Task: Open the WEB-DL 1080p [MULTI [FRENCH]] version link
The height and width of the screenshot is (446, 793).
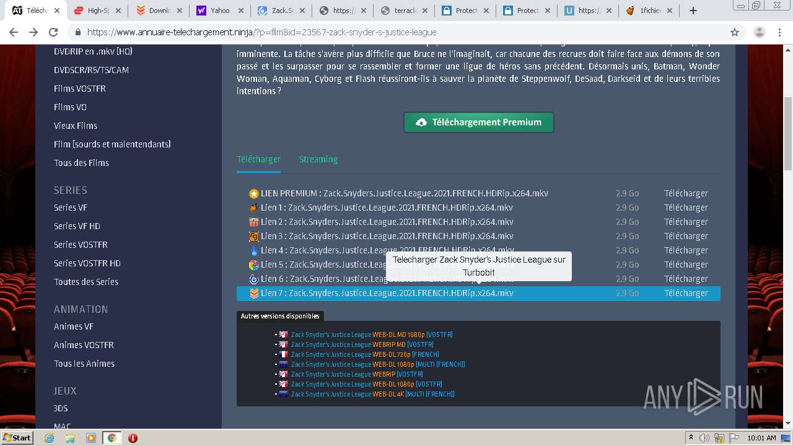Action: coord(378,364)
